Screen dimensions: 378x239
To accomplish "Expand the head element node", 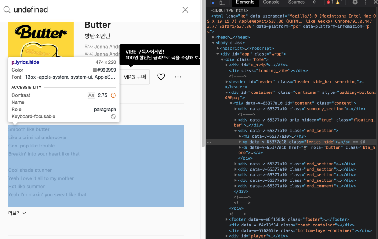I will point(213,37).
